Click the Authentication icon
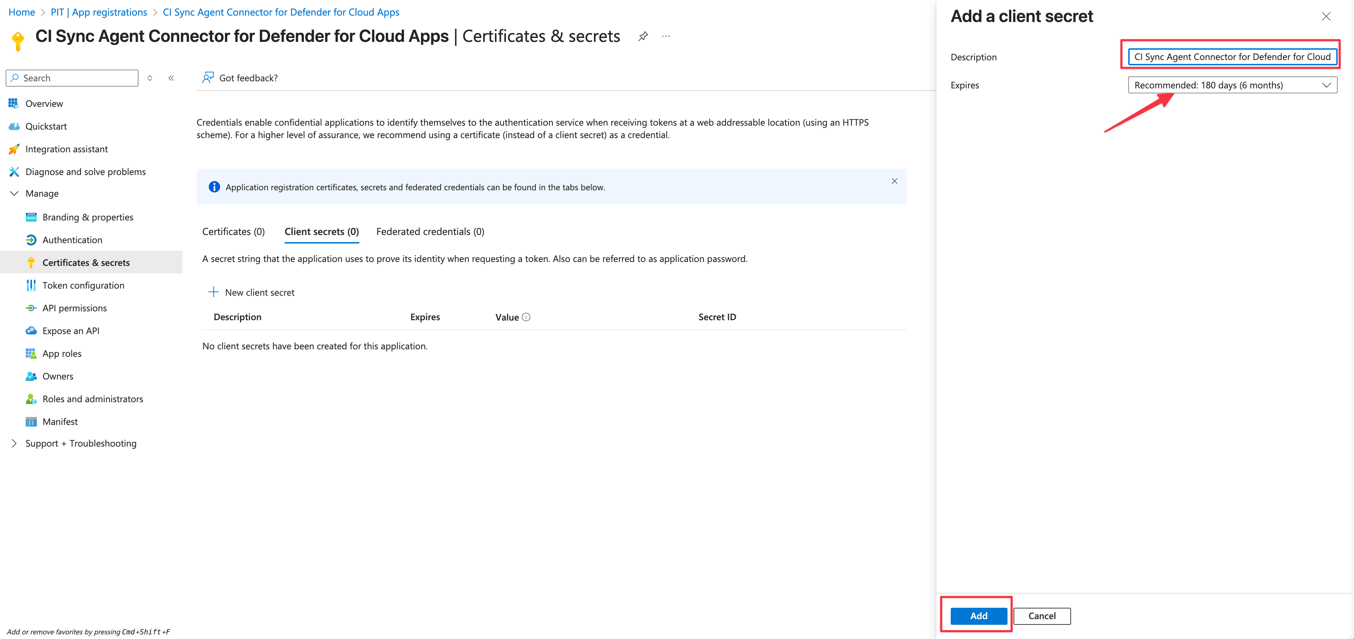This screenshot has height=639, width=1354. coord(31,240)
